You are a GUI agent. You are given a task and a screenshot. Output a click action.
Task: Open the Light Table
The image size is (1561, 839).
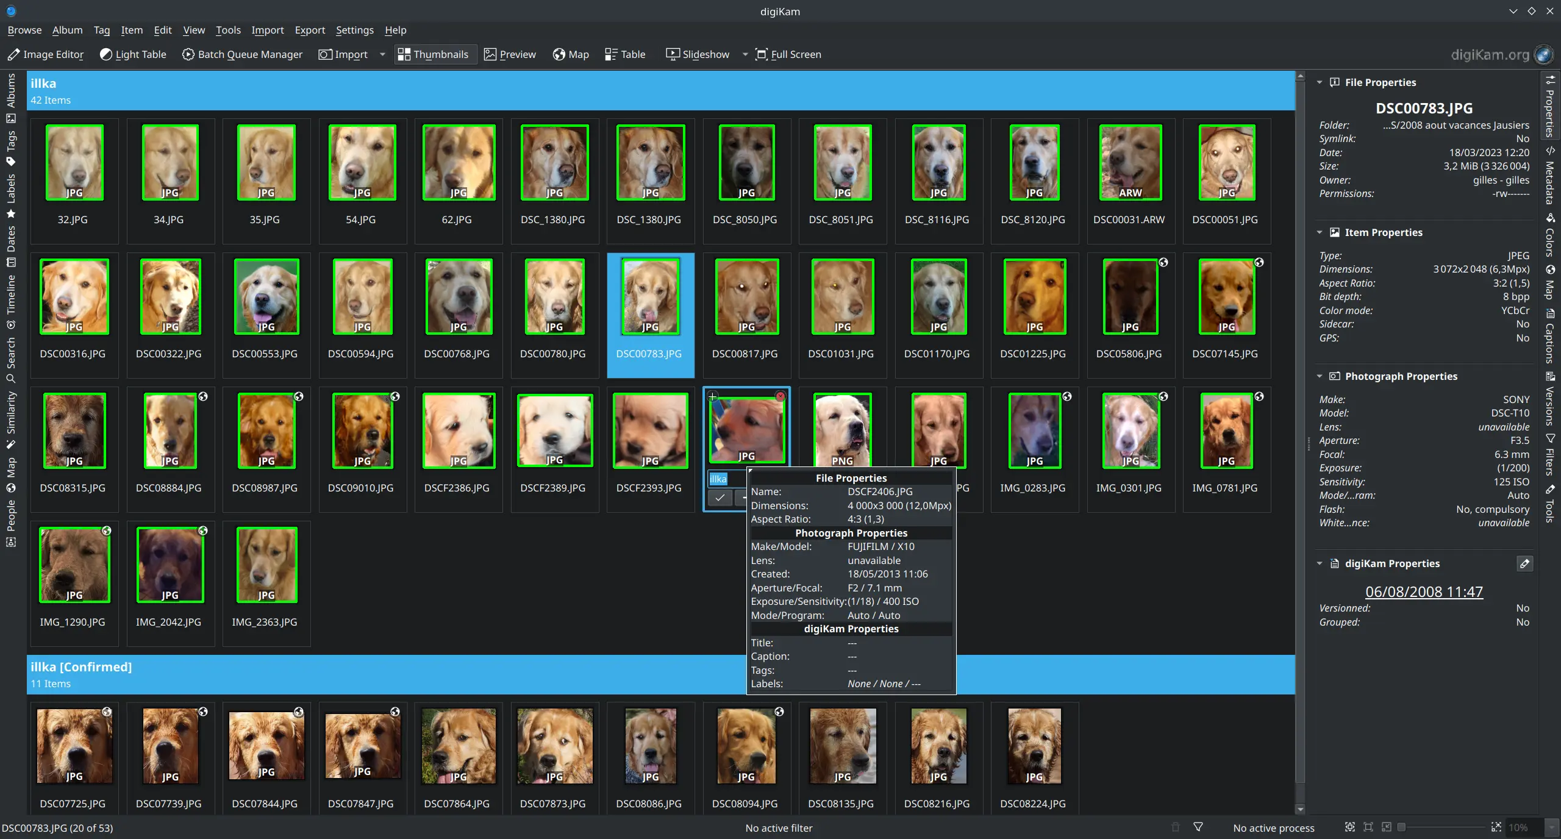pos(133,54)
